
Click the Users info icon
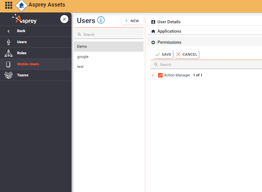[x=101, y=20]
